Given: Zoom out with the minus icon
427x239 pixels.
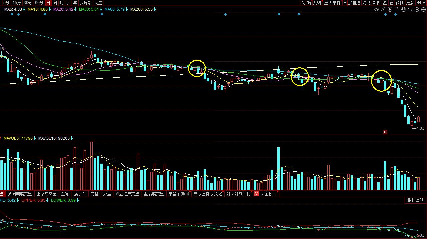Looking at the screenshot, I should (x=423, y=9).
